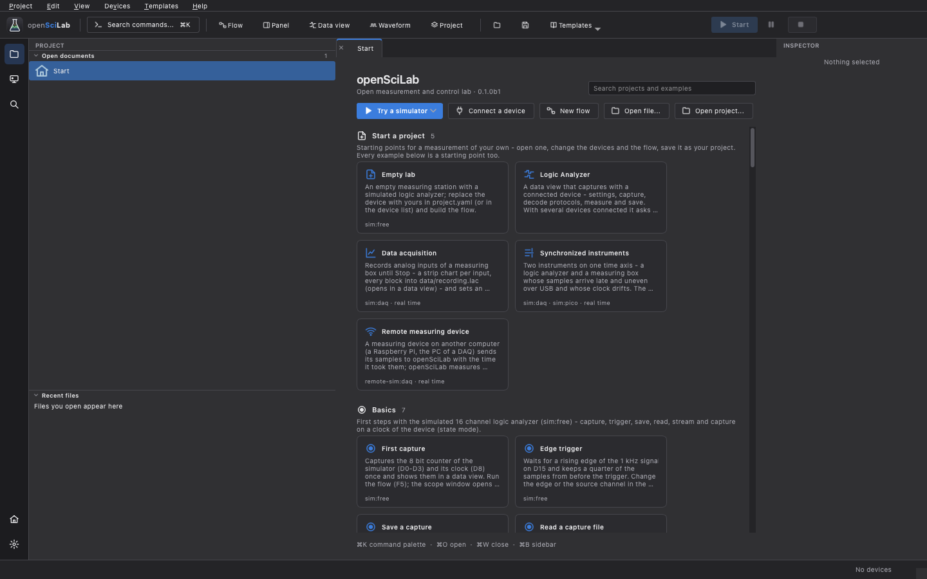Open Data view from the toolbar

[x=330, y=25]
